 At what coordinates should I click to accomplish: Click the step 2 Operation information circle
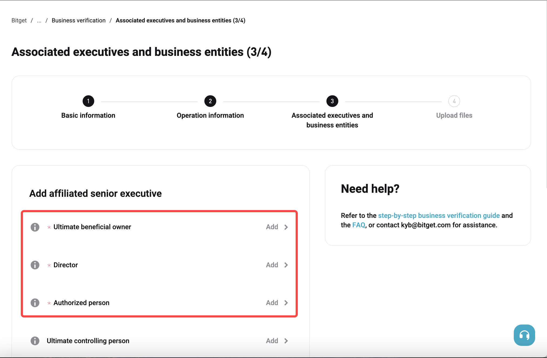click(x=210, y=101)
